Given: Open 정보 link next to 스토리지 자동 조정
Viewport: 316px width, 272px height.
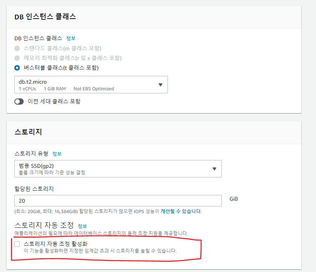Looking at the screenshot, I should coord(82,226).
